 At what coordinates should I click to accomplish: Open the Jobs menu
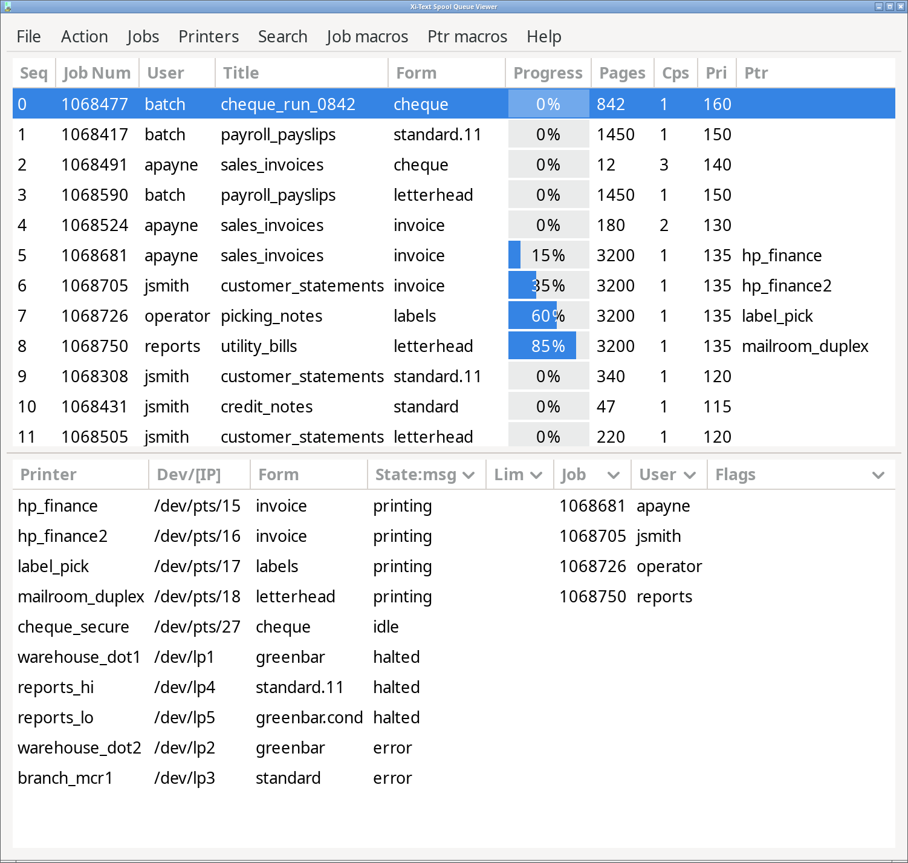tap(143, 36)
